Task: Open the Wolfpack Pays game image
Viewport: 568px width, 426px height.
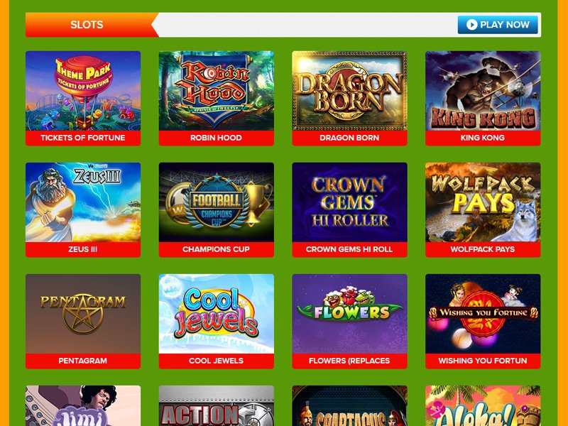Action: [483, 202]
